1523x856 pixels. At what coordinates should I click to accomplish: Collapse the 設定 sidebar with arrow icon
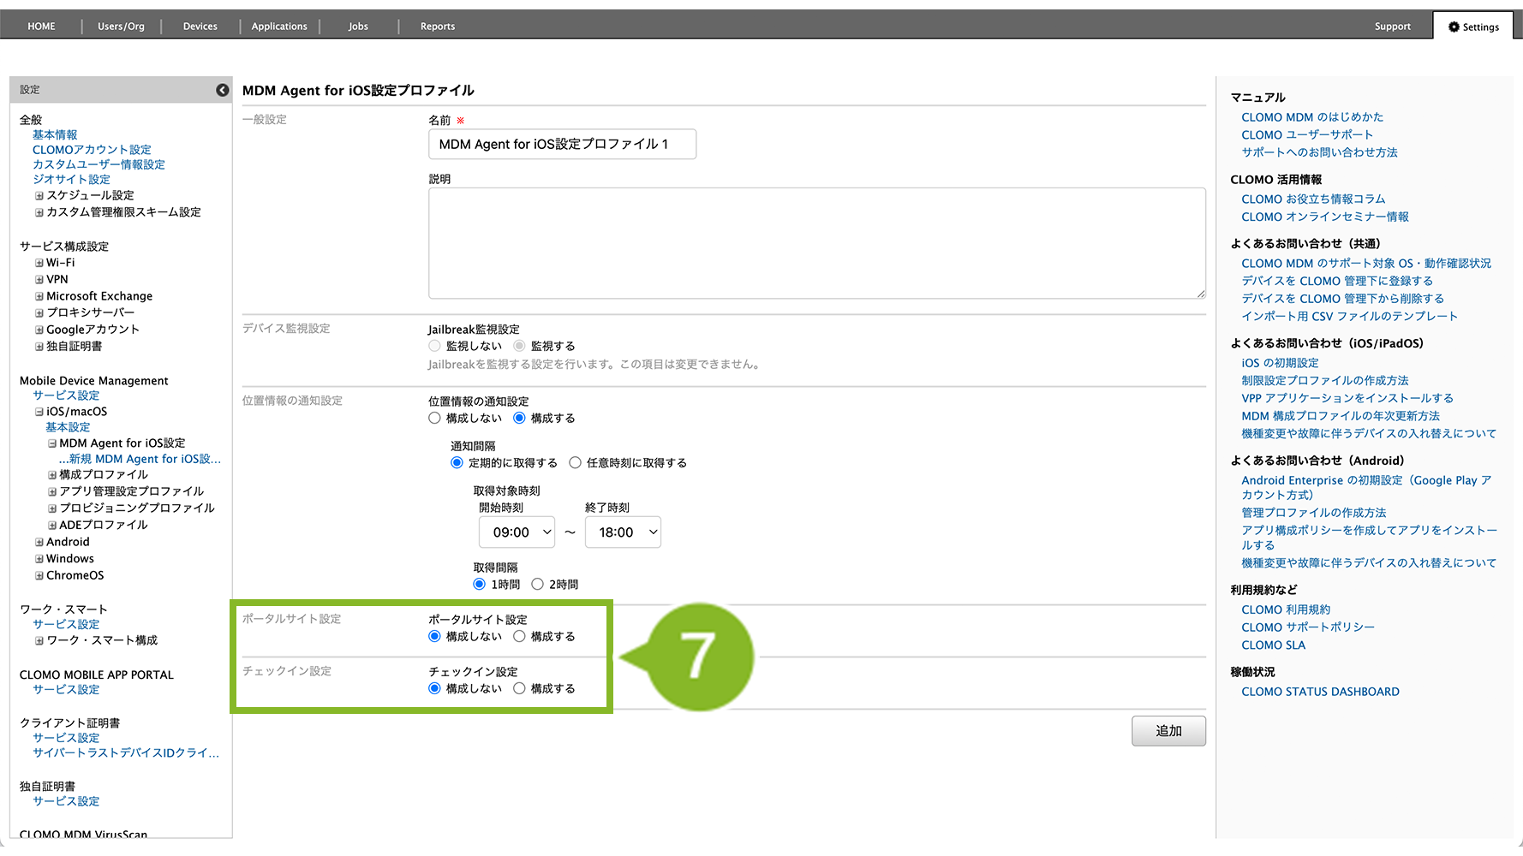point(222,90)
